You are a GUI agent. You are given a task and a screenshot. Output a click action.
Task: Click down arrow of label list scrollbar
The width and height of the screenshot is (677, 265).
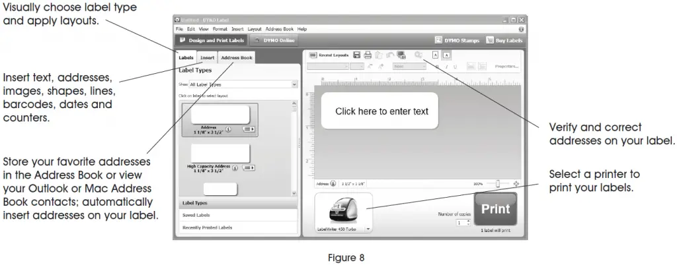[x=294, y=194]
